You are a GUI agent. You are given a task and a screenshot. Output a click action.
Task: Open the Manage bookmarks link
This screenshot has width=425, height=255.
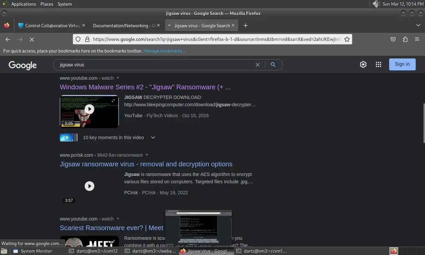tap(165, 51)
